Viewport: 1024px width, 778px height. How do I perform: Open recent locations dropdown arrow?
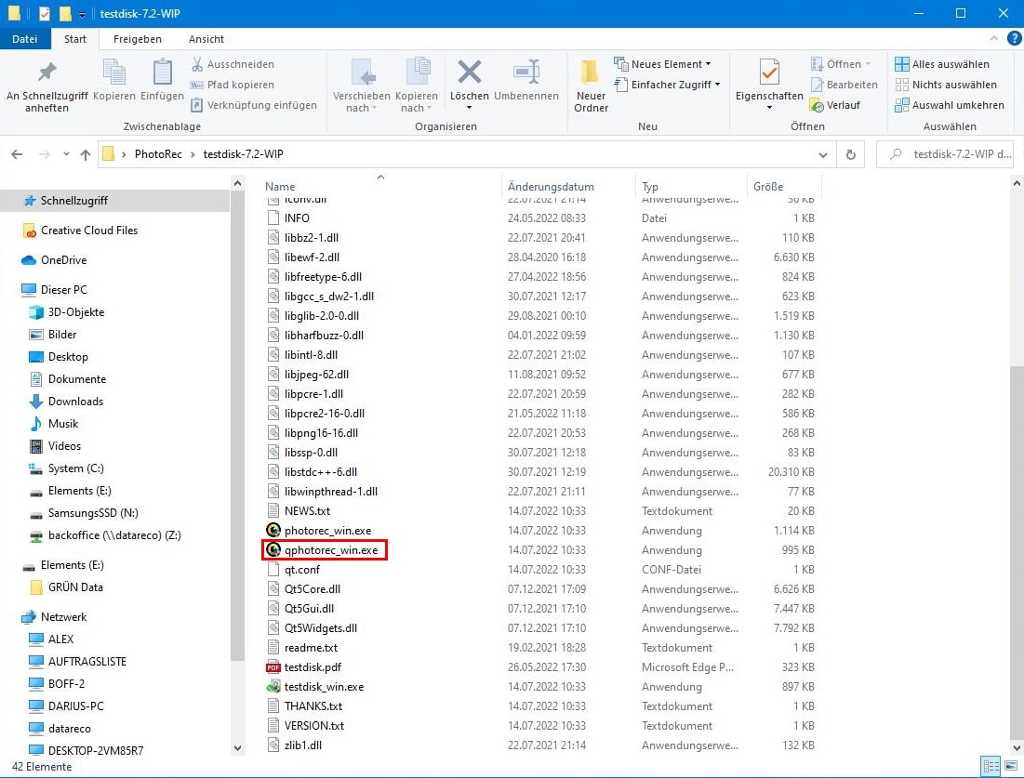[x=66, y=154]
